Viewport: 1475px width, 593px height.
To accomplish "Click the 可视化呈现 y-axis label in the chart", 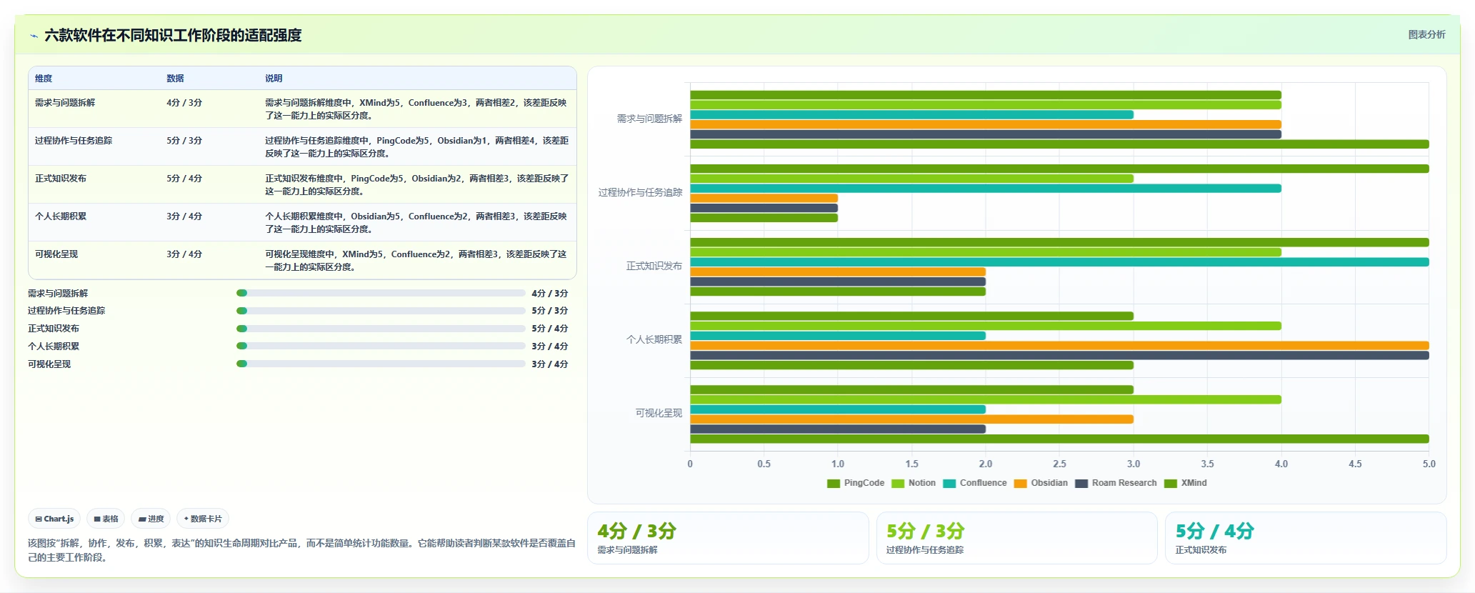I will pos(659,413).
